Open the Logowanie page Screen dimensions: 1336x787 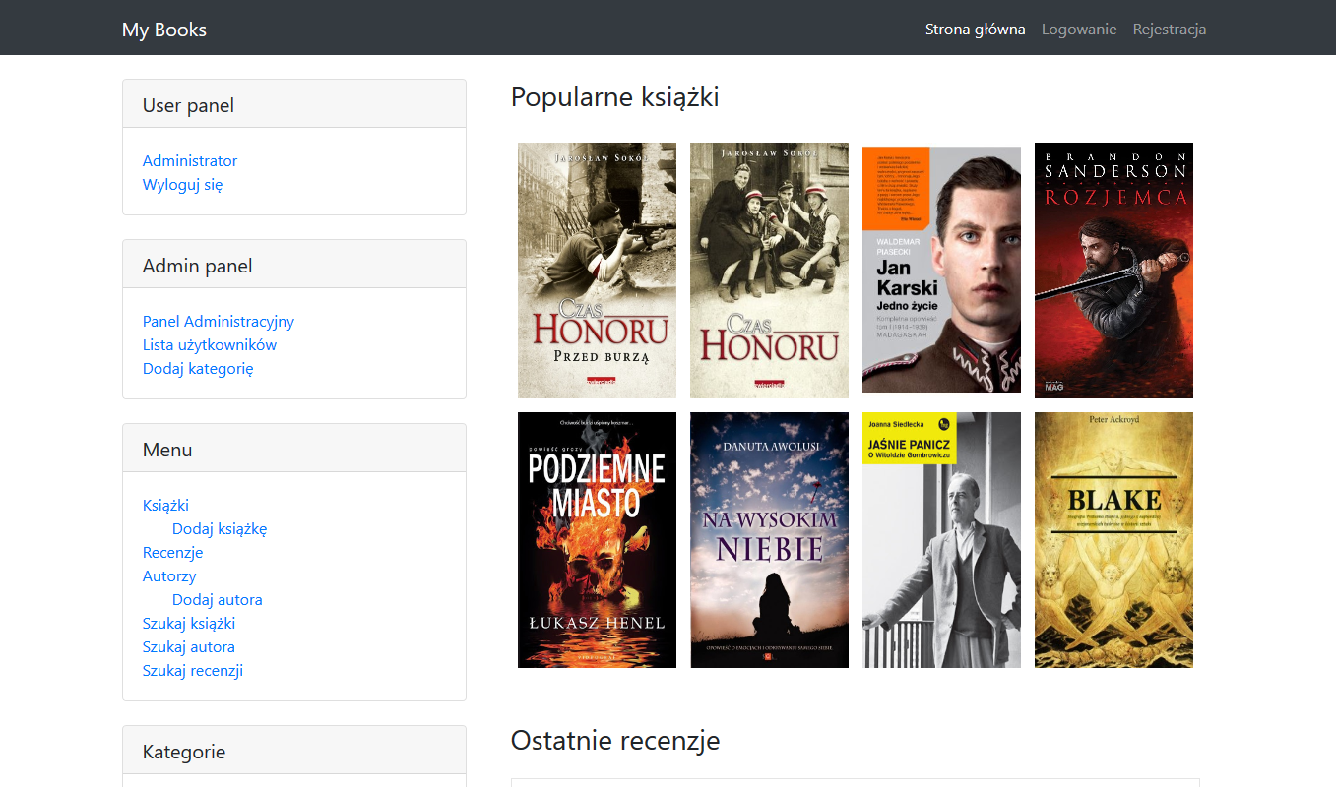[x=1079, y=30]
